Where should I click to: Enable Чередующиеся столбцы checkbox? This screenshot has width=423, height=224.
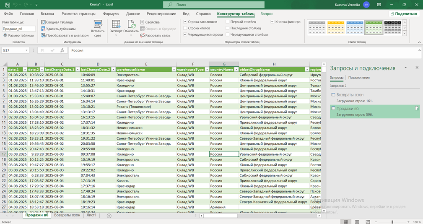pyautogui.click(x=227, y=34)
